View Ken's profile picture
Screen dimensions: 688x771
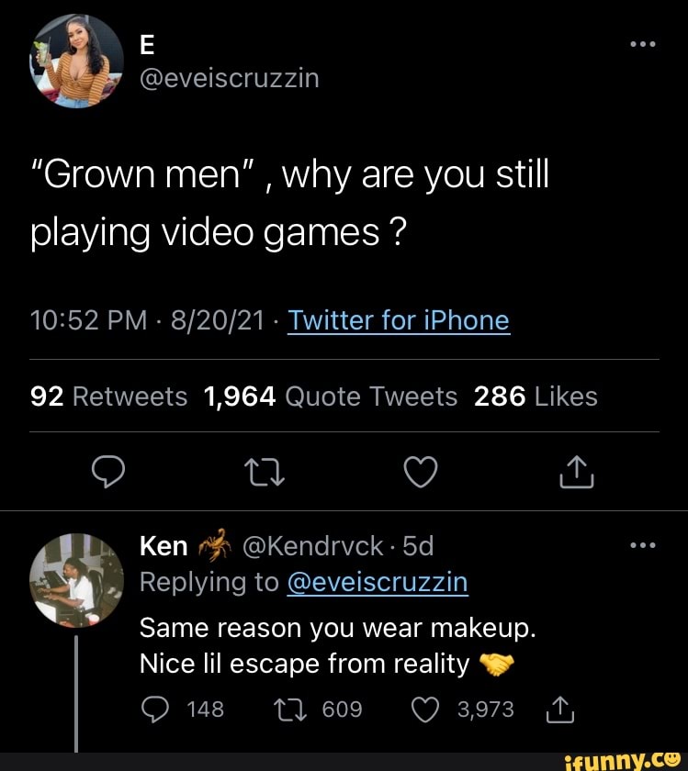(x=76, y=579)
